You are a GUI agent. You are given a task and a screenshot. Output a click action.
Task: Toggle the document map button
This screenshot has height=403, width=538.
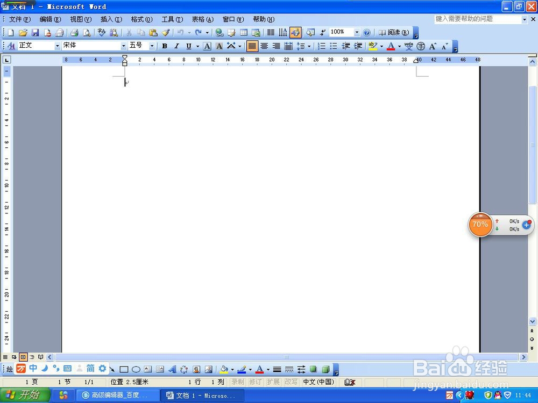click(310, 33)
